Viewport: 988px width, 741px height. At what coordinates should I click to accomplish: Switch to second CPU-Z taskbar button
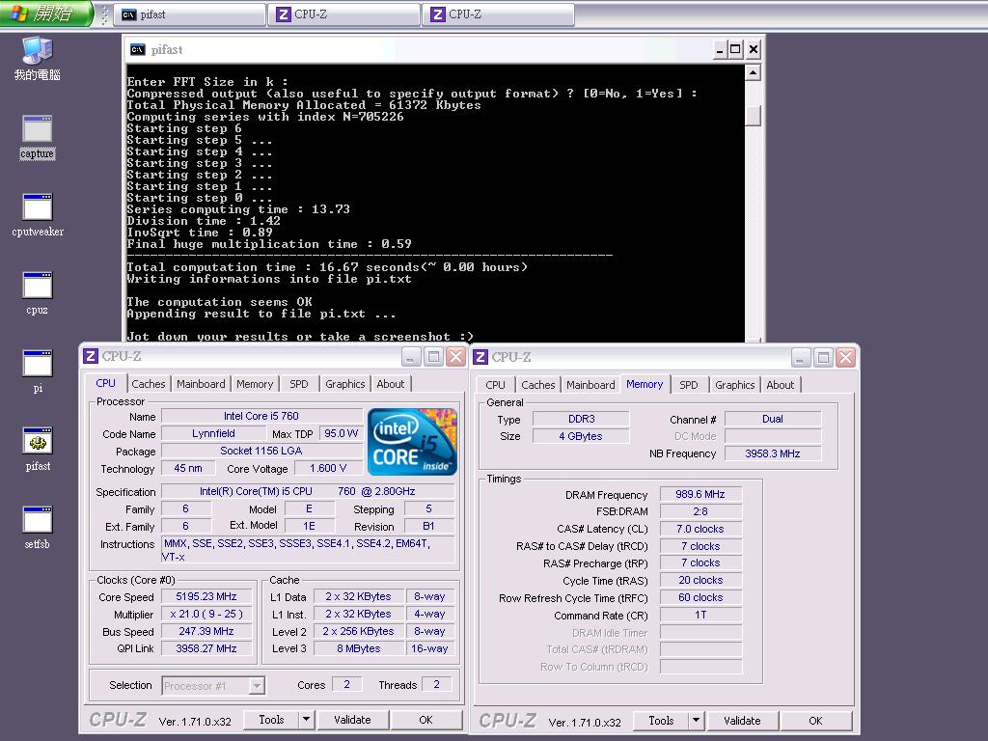pyautogui.click(x=499, y=14)
